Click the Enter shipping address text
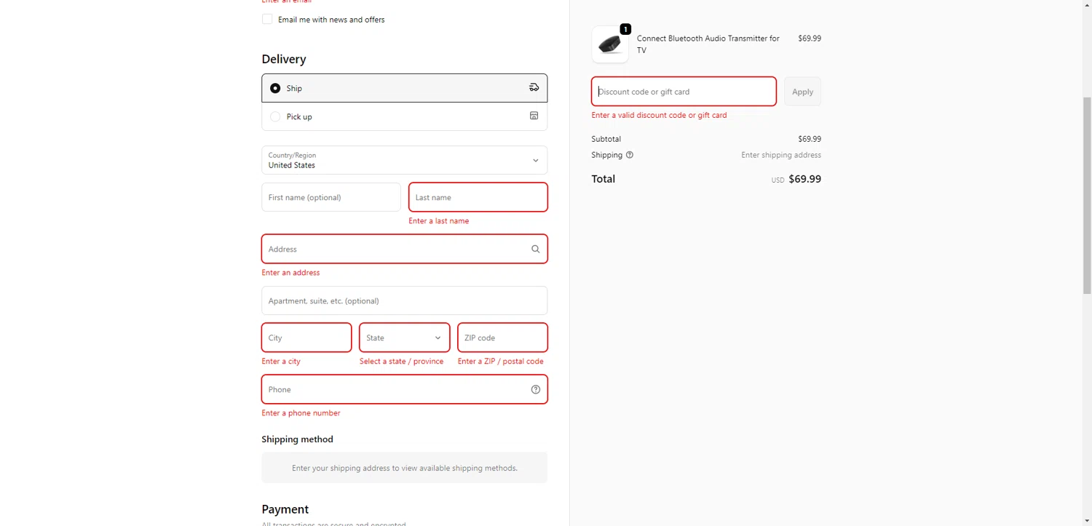1092x526 pixels. (781, 155)
